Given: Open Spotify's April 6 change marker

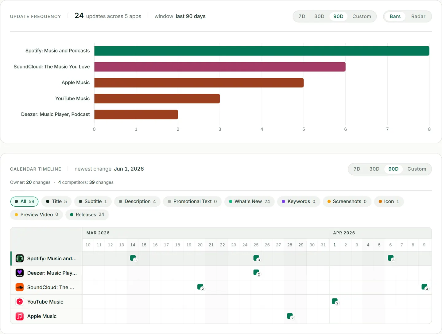Looking at the screenshot, I should coord(391,258).
